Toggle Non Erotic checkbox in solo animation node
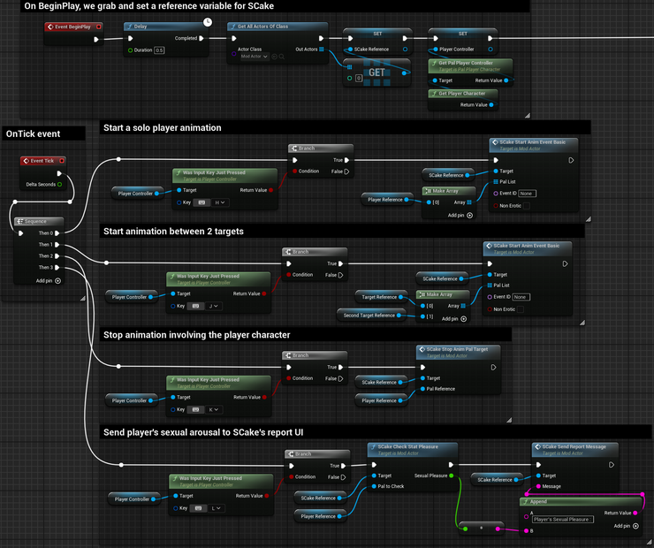The height and width of the screenshot is (548, 654). click(x=527, y=205)
